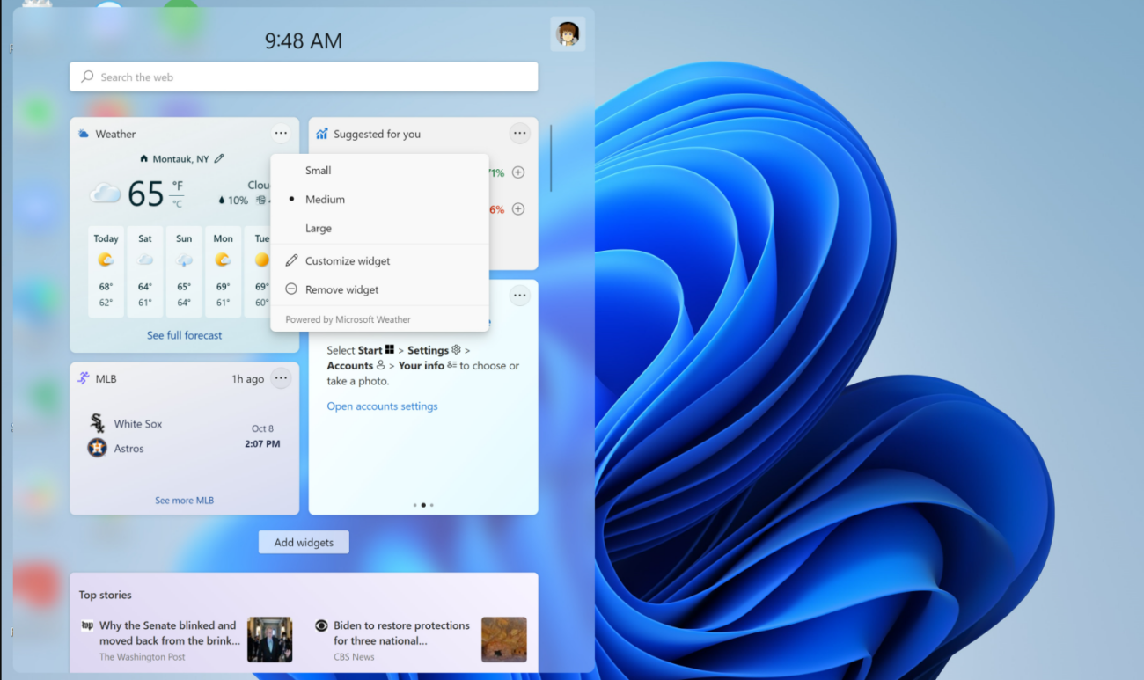Click the search magnifier icon
The width and height of the screenshot is (1144, 680).
pyautogui.click(x=87, y=77)
